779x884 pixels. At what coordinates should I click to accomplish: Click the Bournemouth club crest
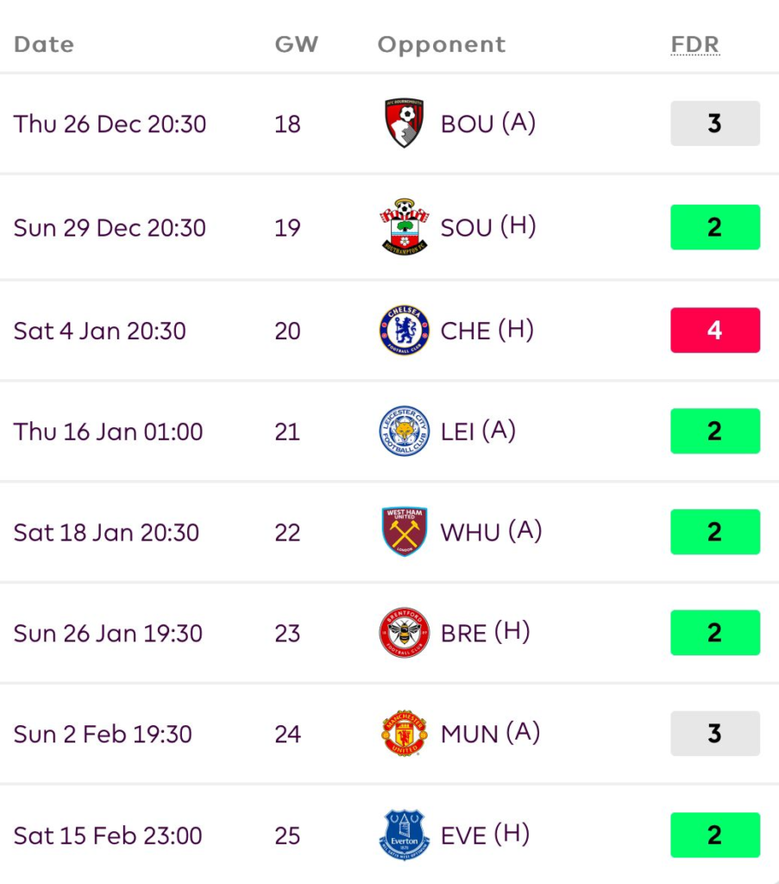tap(404, 123)
